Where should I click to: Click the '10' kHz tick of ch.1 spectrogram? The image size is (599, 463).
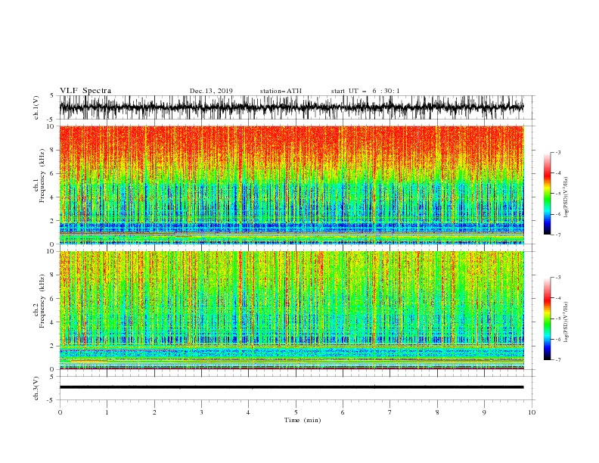[x=50, y=126]
